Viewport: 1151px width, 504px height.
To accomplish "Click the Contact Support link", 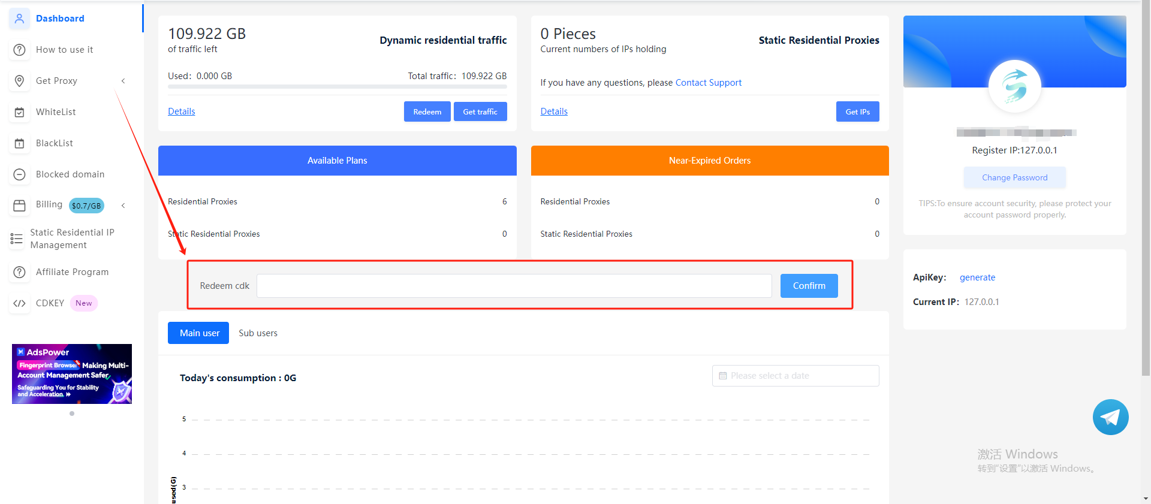I will 708,83.
